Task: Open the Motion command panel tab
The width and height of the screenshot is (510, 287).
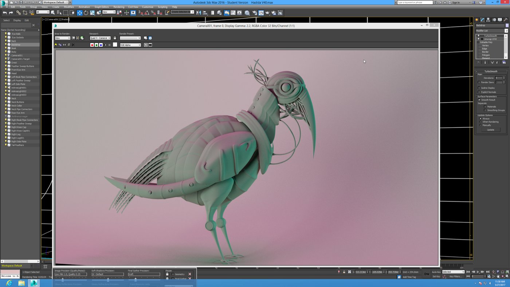Action: tap(494, 20)
